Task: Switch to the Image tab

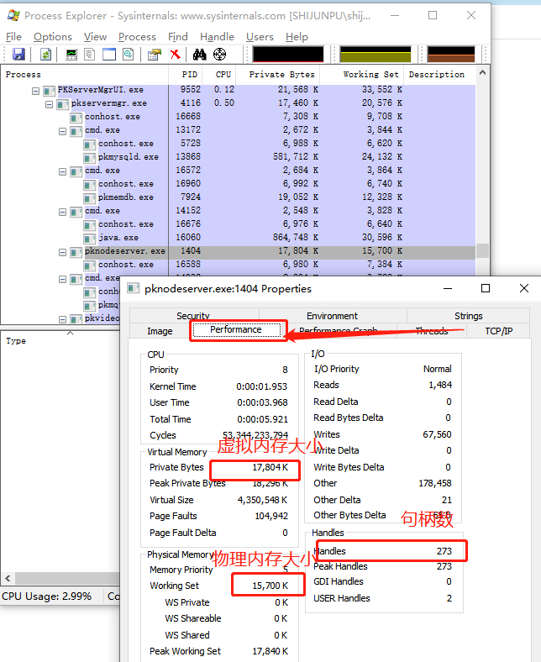Action: pos(160,331)
